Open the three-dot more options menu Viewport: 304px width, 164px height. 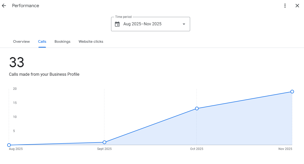point(285,6)
